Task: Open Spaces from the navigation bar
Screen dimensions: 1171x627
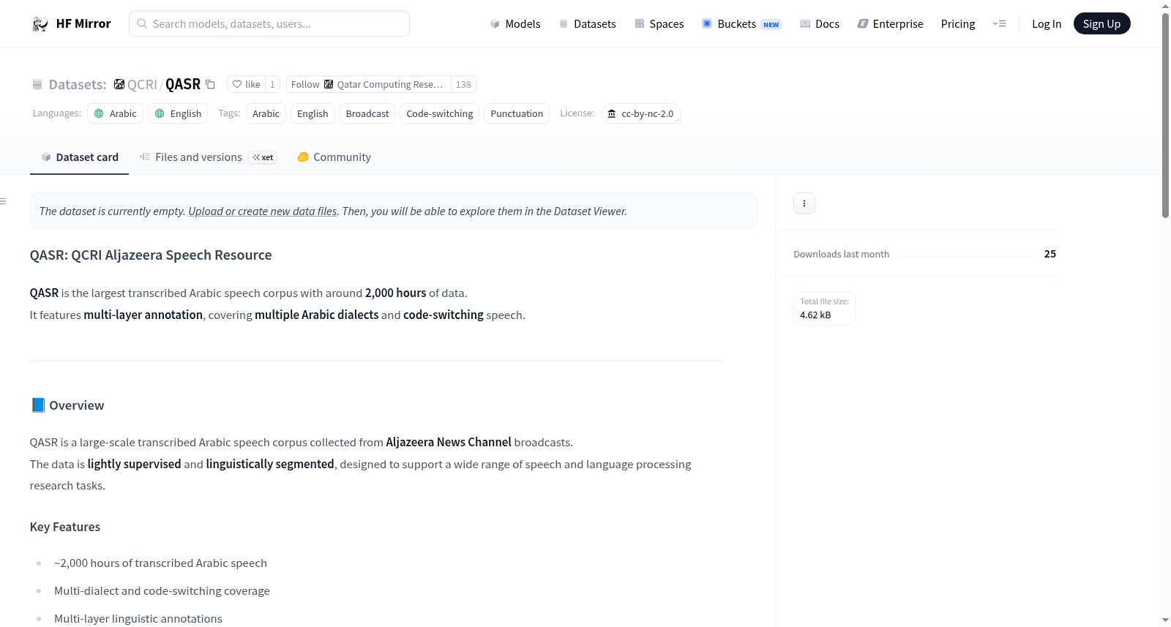Action: (659, 23)
